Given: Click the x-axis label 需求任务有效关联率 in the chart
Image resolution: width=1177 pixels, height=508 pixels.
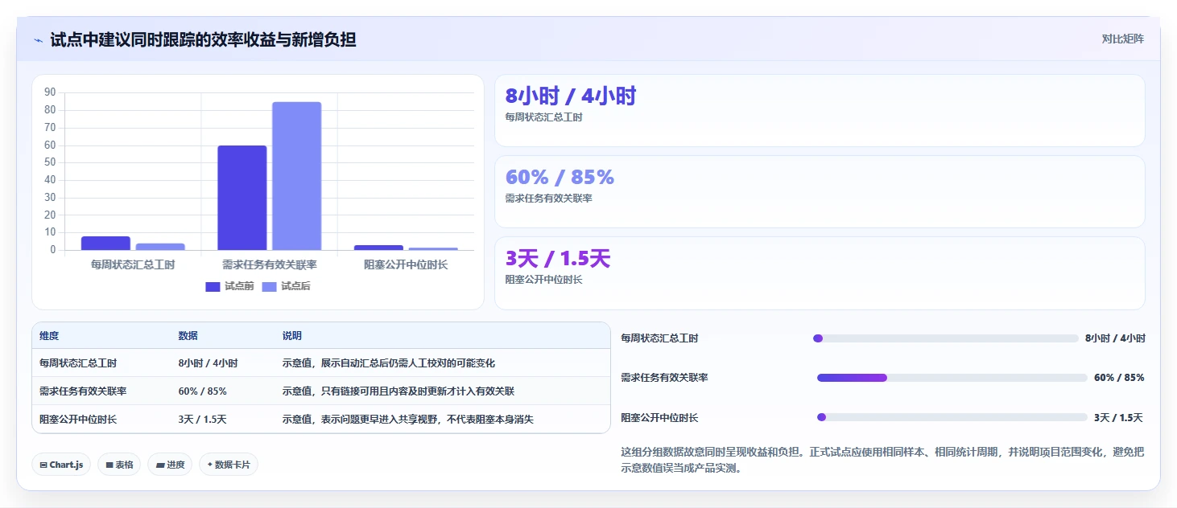Looking at the screenshot, I should [270, 264].
